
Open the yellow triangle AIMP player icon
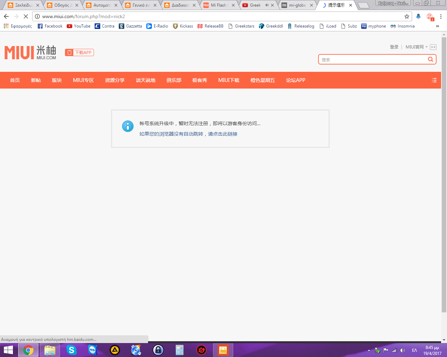(x=115, y=350)
